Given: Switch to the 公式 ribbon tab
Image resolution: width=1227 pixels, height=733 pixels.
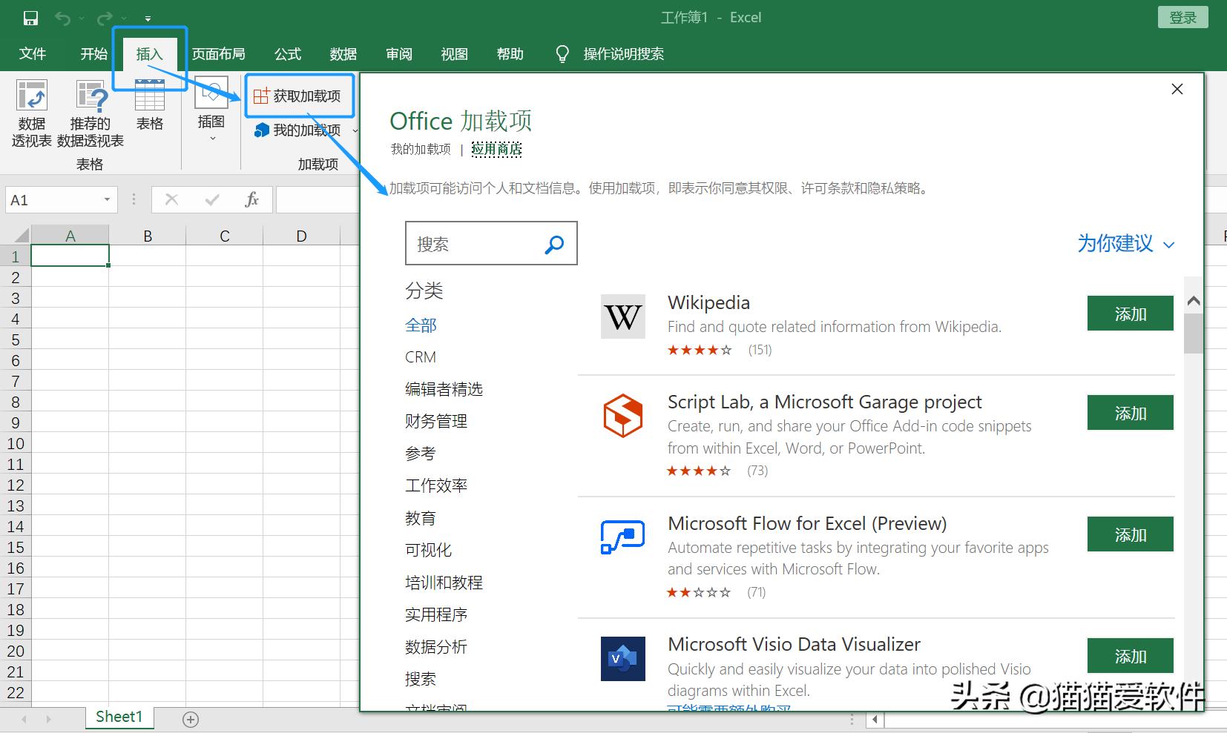Looking at the screenshot, I should coord(287,53).
